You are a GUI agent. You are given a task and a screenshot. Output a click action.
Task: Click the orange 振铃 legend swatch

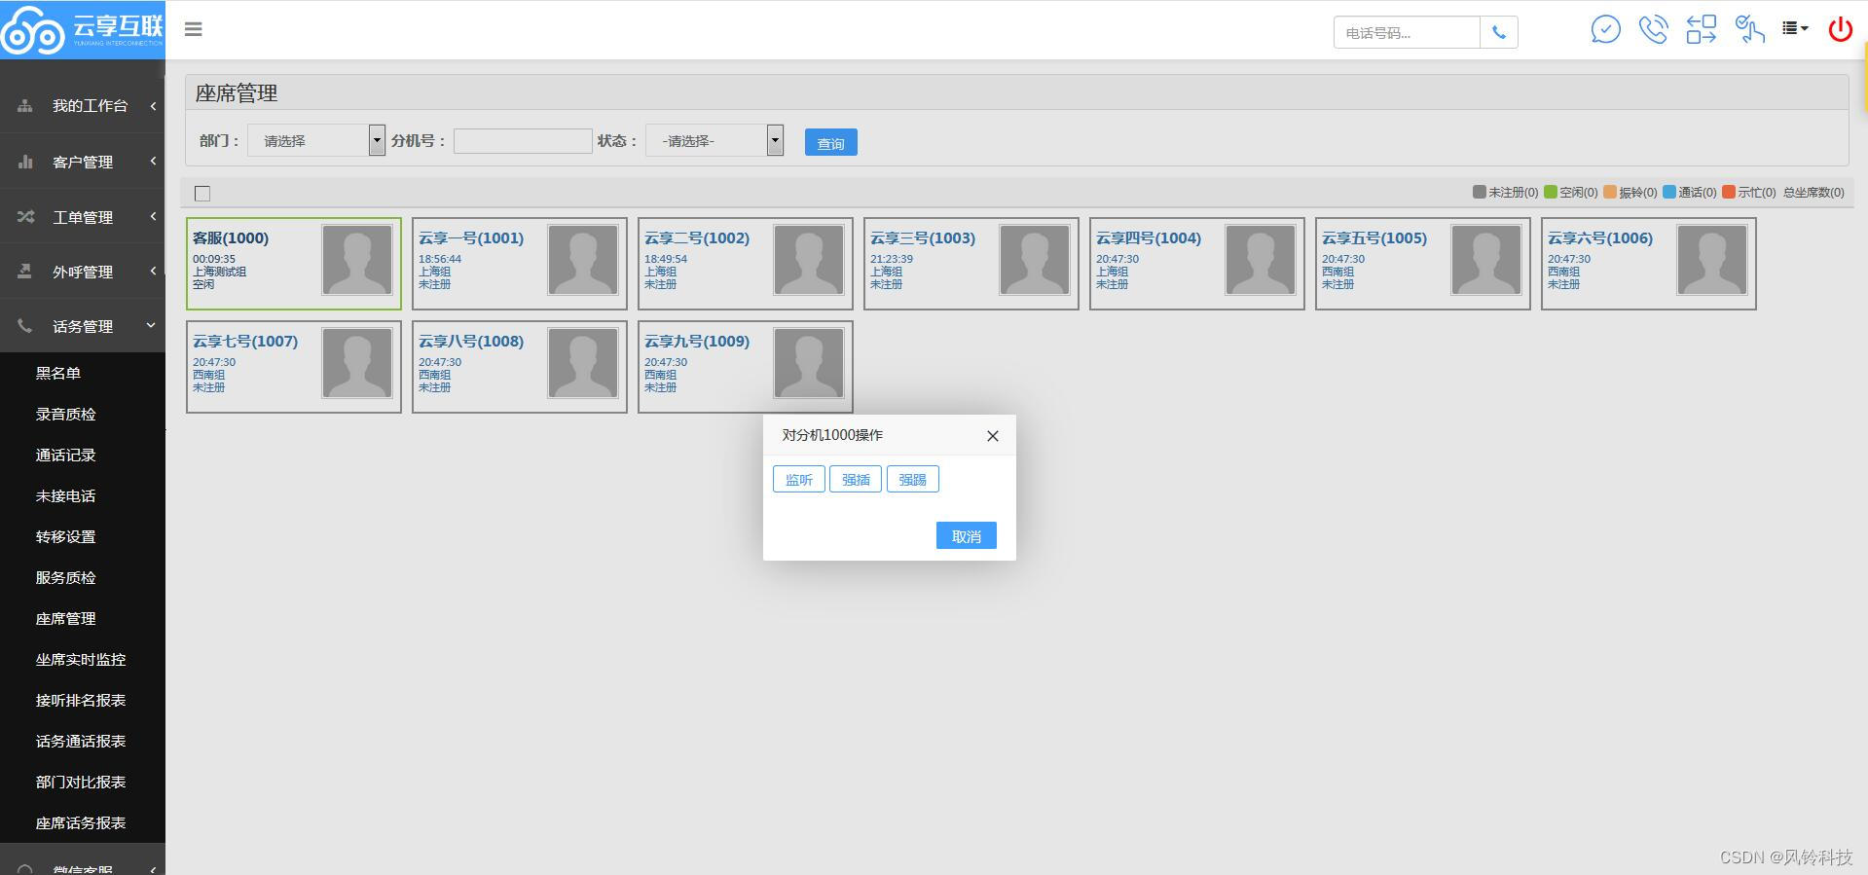(1610, 192)
